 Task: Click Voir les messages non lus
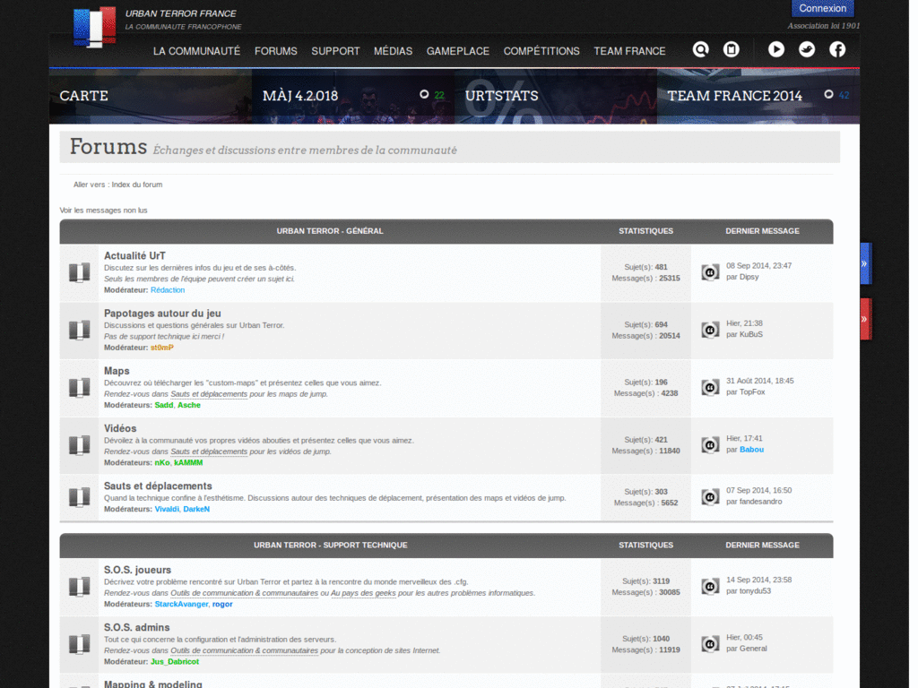[103, 211]
